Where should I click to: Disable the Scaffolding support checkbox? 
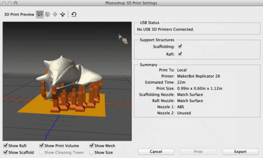click(180, 46)
